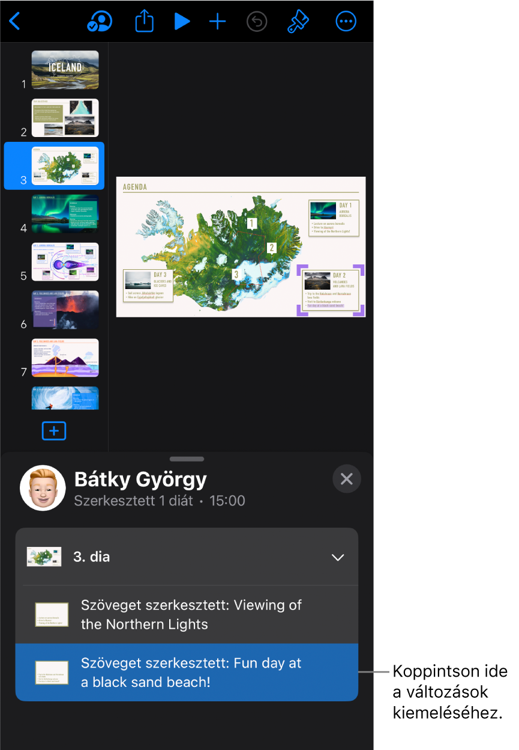Tap the AGENDA title on the slide
Image resolution: width=519 pixels, height=750 pixels.
click(134, 187)
